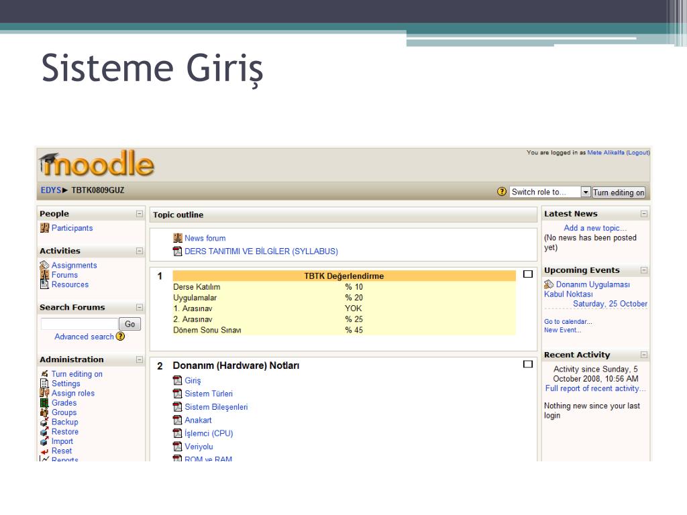Click the Settings icon in Administration
Viewport: 687px width, 515px height.
click(44, 383)
